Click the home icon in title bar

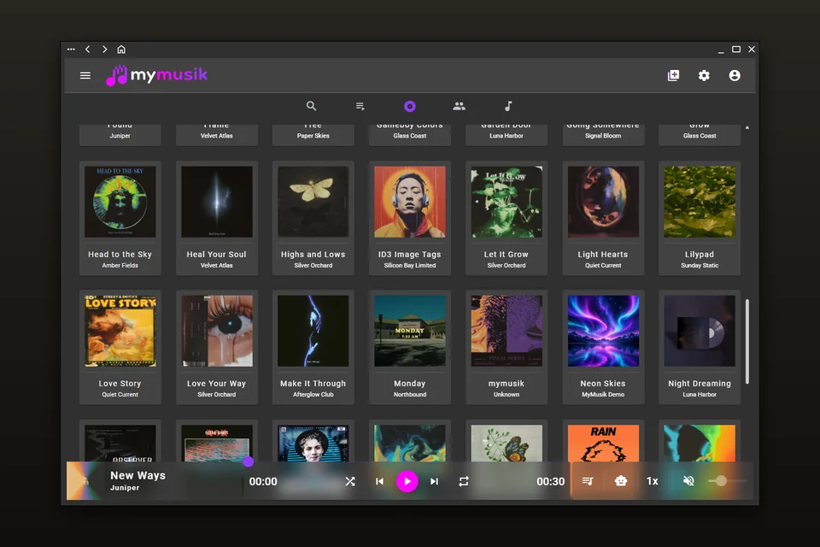pyautogui.click(x=121, y=50)
